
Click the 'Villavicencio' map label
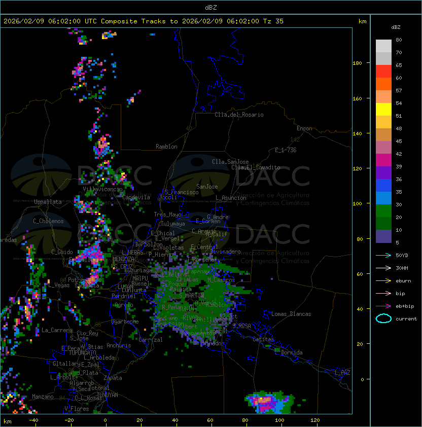pos(102,189)
